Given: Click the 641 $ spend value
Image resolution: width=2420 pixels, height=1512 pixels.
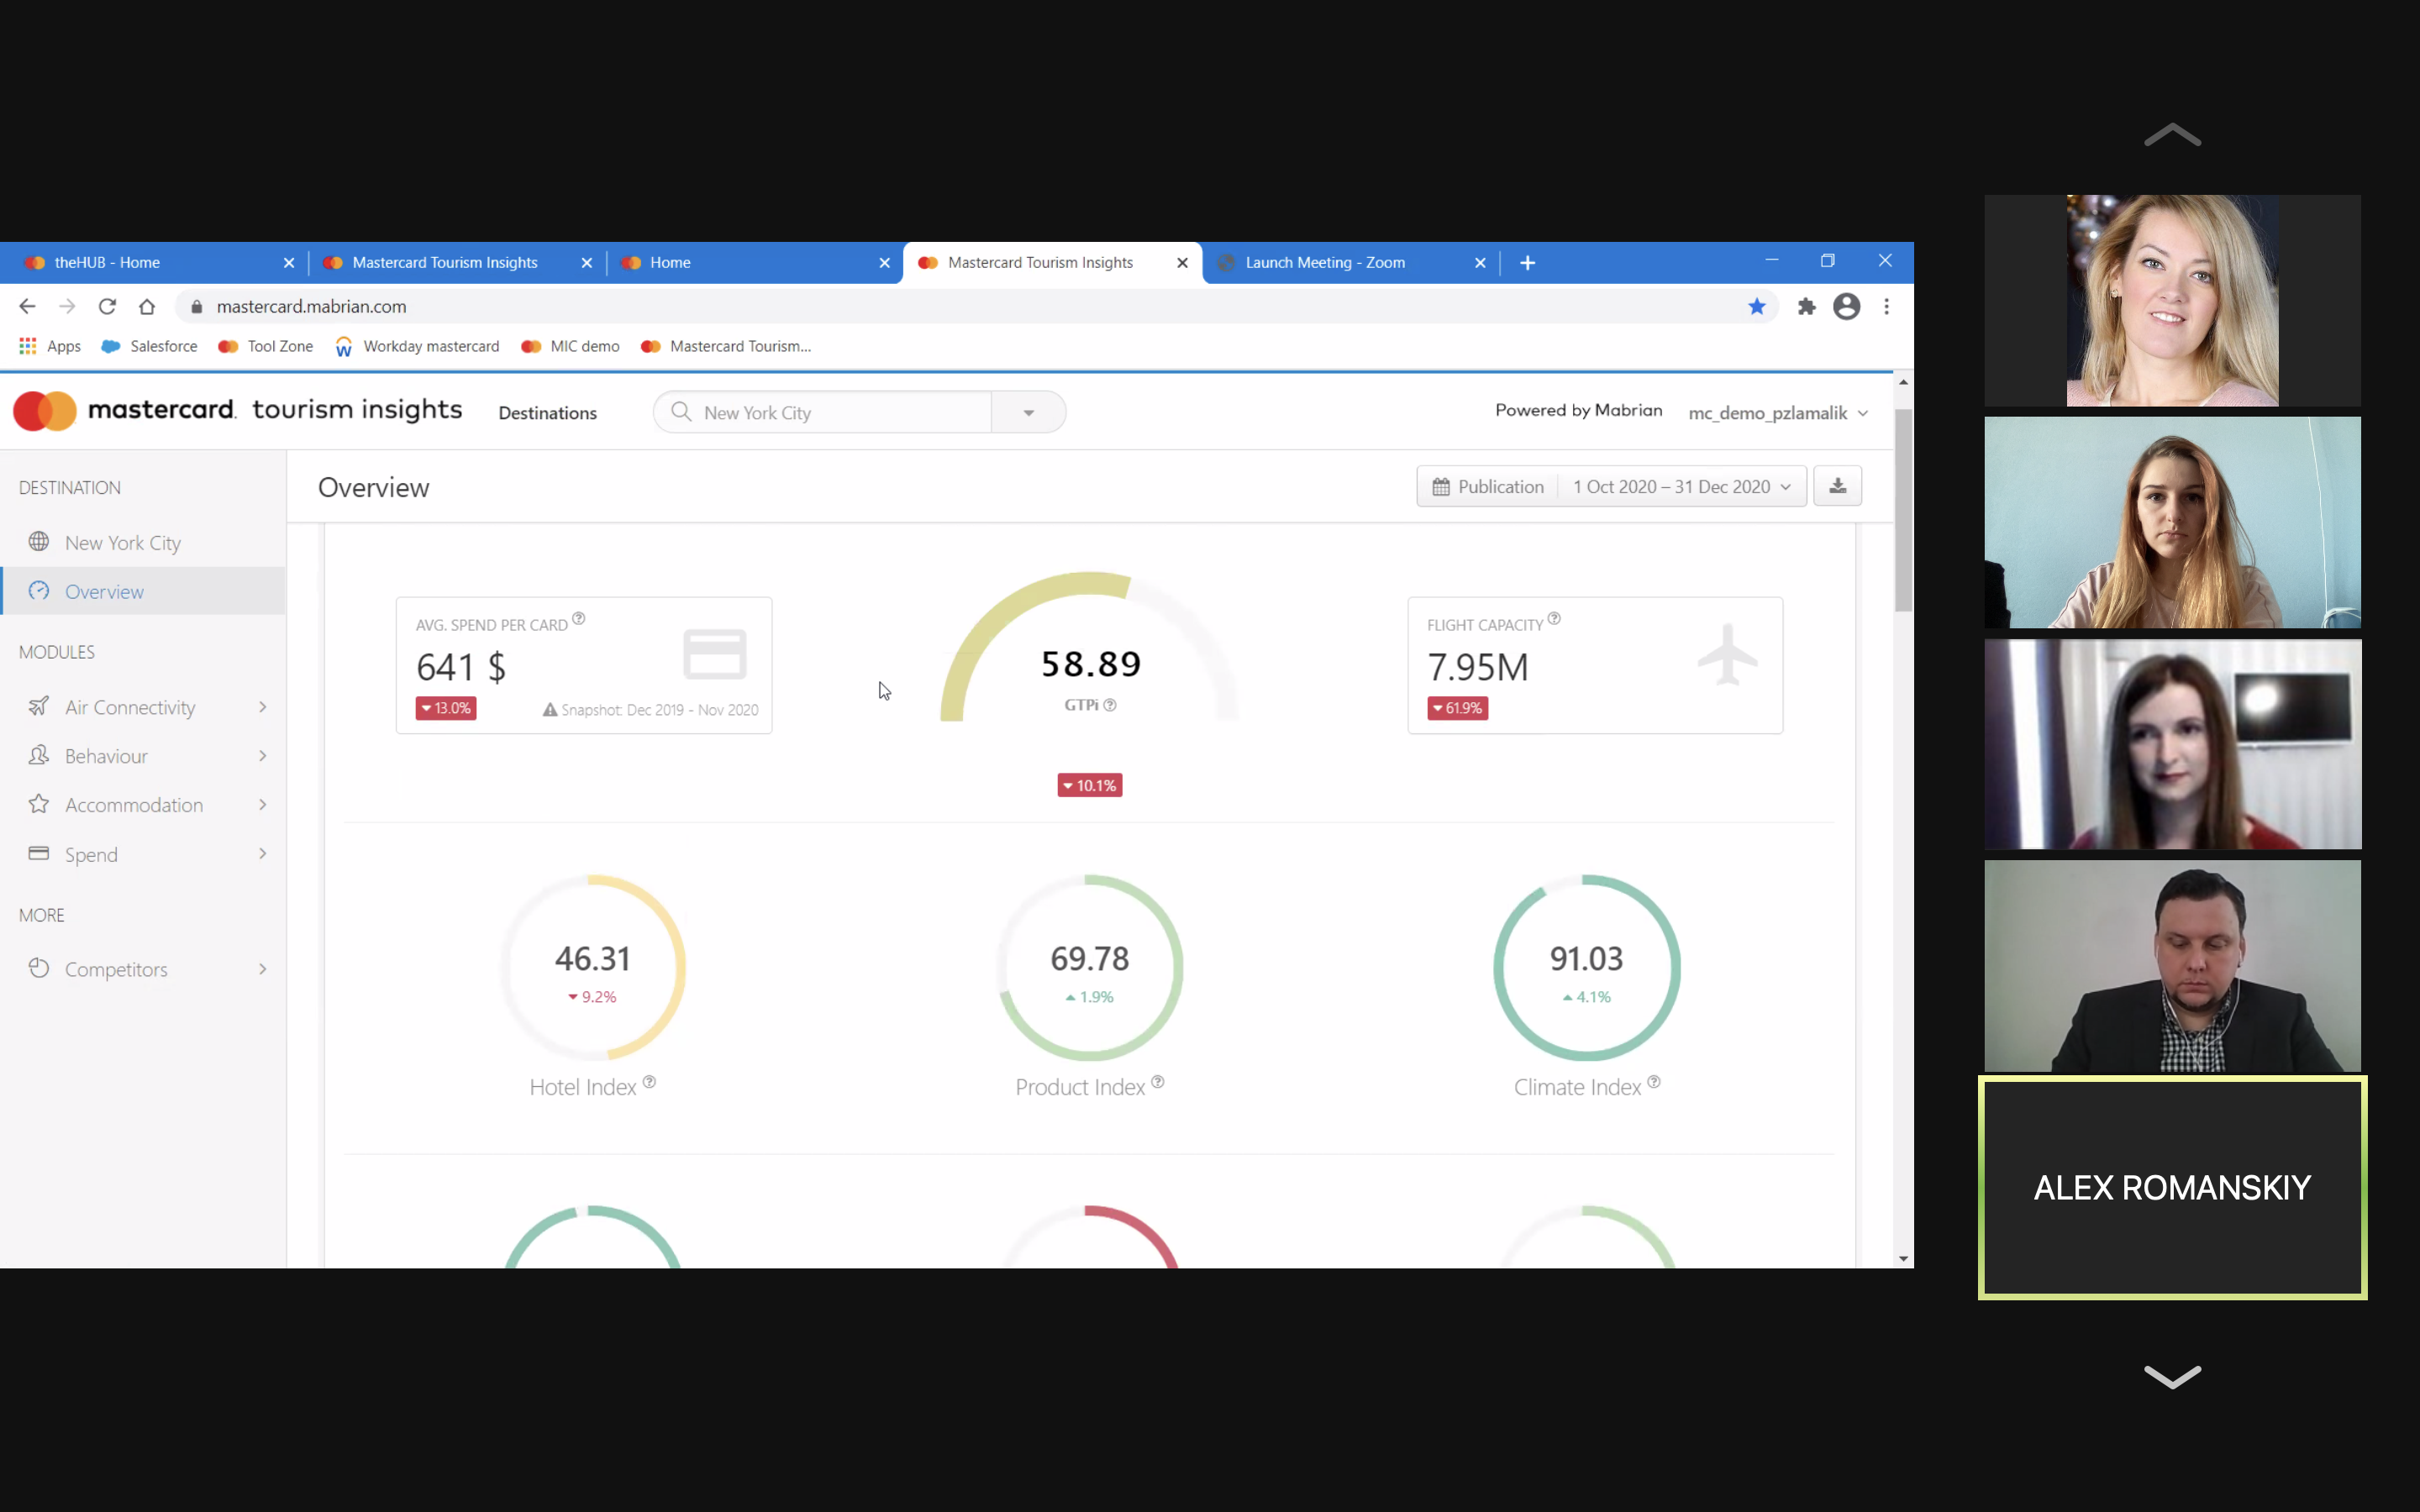Looking at the screenshot, I should (461, 667).
